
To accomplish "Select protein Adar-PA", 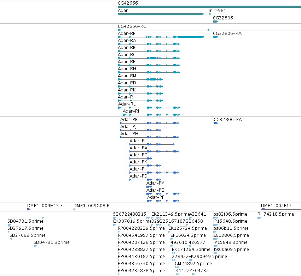I will tap(138, 148).
